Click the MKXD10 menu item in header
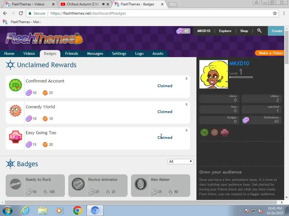 (x=204, y=31)
